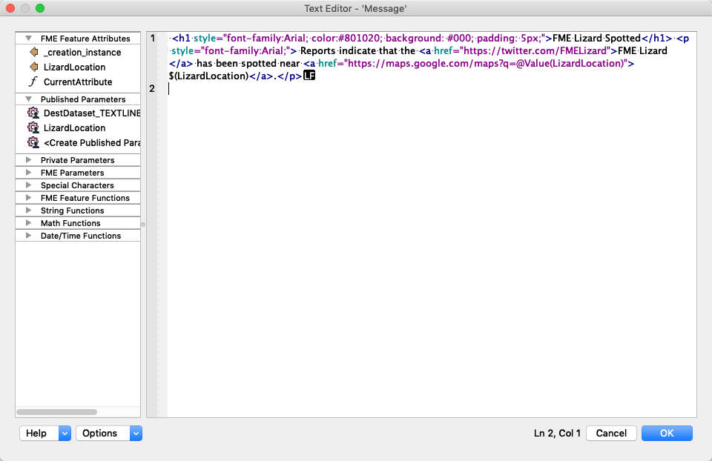This screenshot has width=712, height=461.
Task: Click the 'FME Lizard Spotted' heading text
Action: (x=596, y=39)
